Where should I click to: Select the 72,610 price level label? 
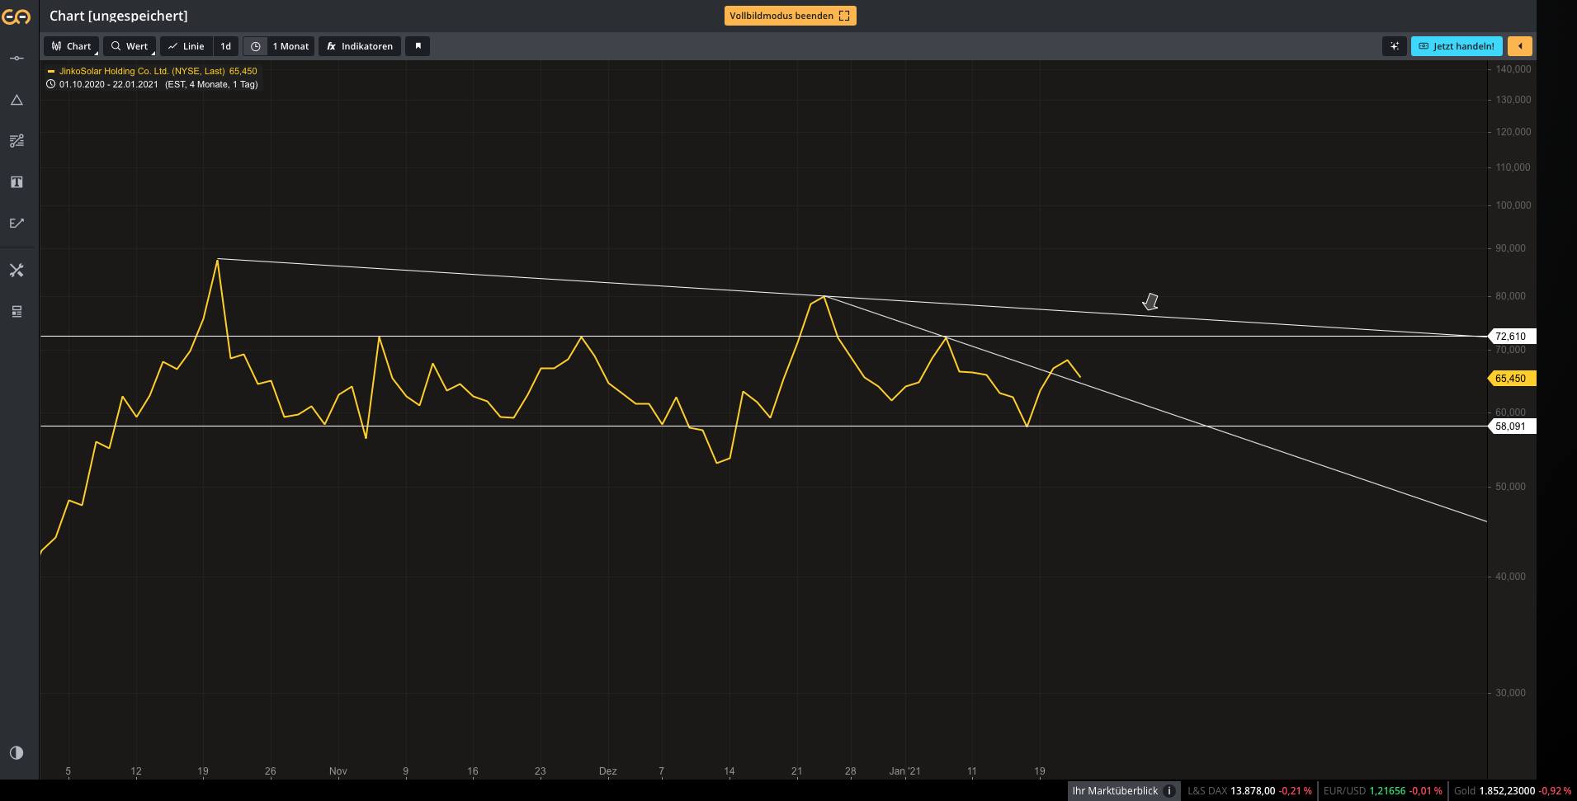[1511, 336]
